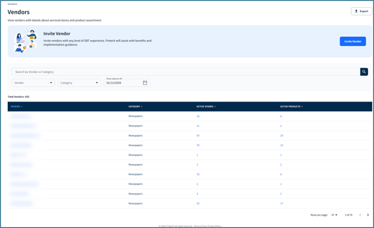Open the Privacy Policy footer link

tap(214, 226)
